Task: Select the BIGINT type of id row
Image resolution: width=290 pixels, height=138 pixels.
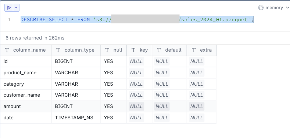Action: coord(76,61)
